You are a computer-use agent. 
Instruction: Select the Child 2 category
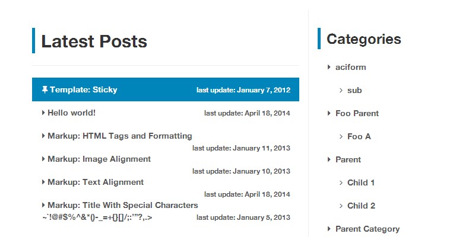pyautogui.click(x=361, y=206)
